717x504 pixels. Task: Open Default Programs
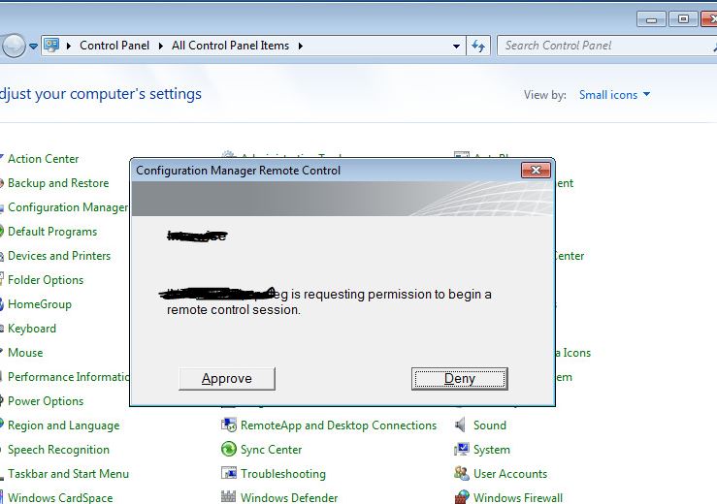52,232
